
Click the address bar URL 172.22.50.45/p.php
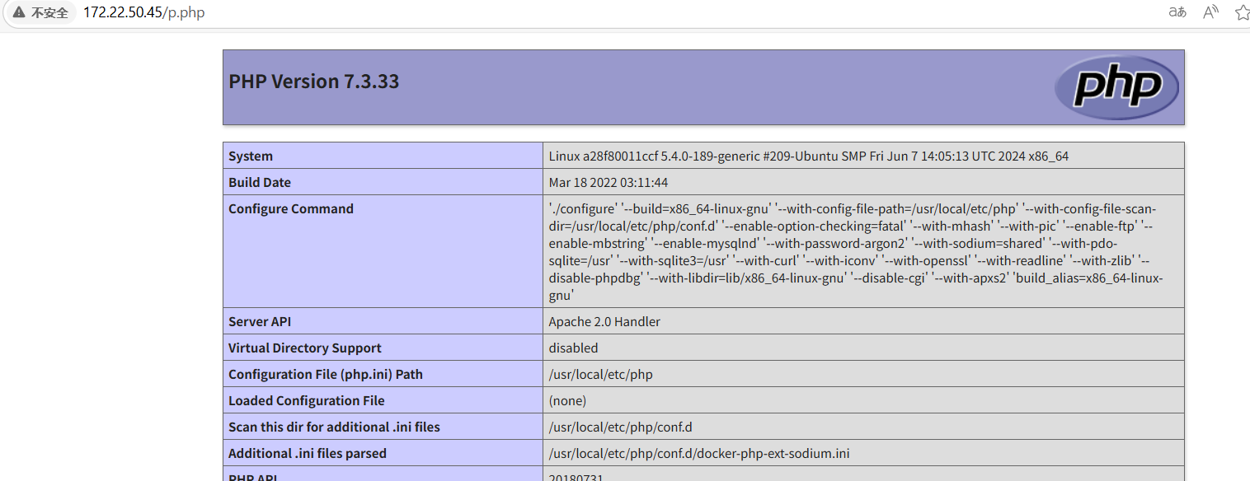click(x=144, y=12)
